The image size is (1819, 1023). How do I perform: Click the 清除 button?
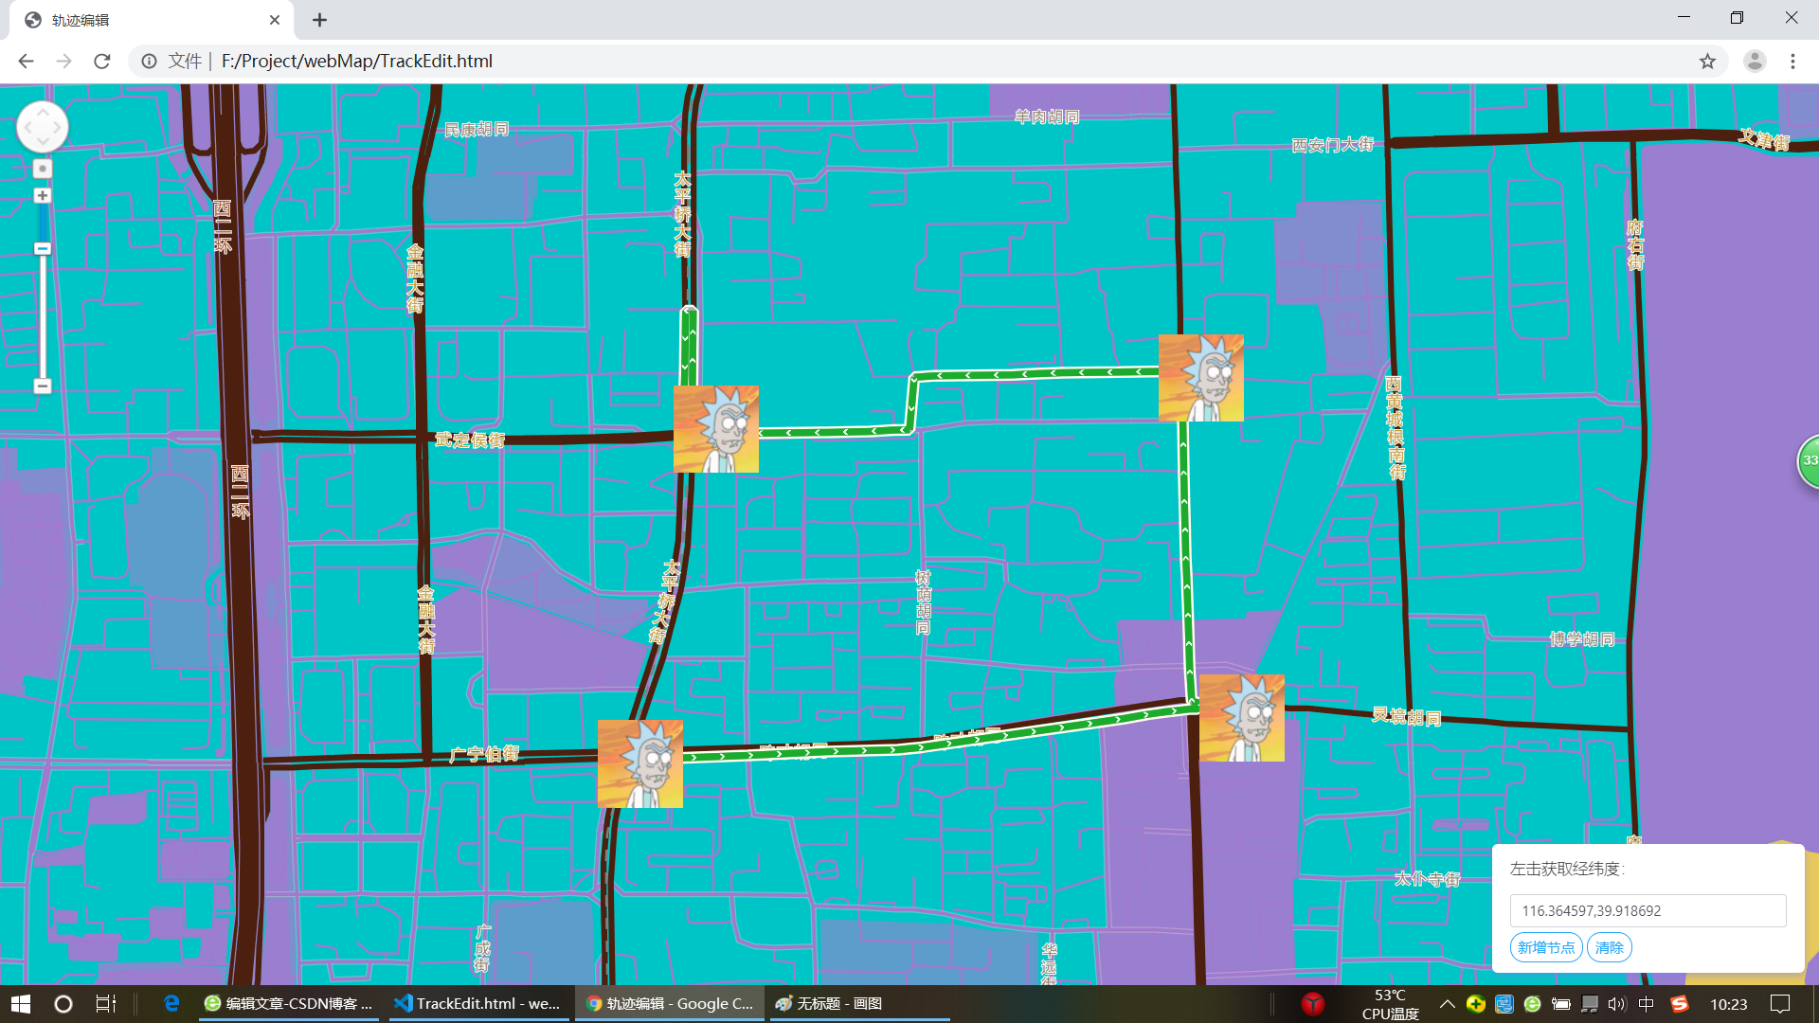pos(1609,947)
